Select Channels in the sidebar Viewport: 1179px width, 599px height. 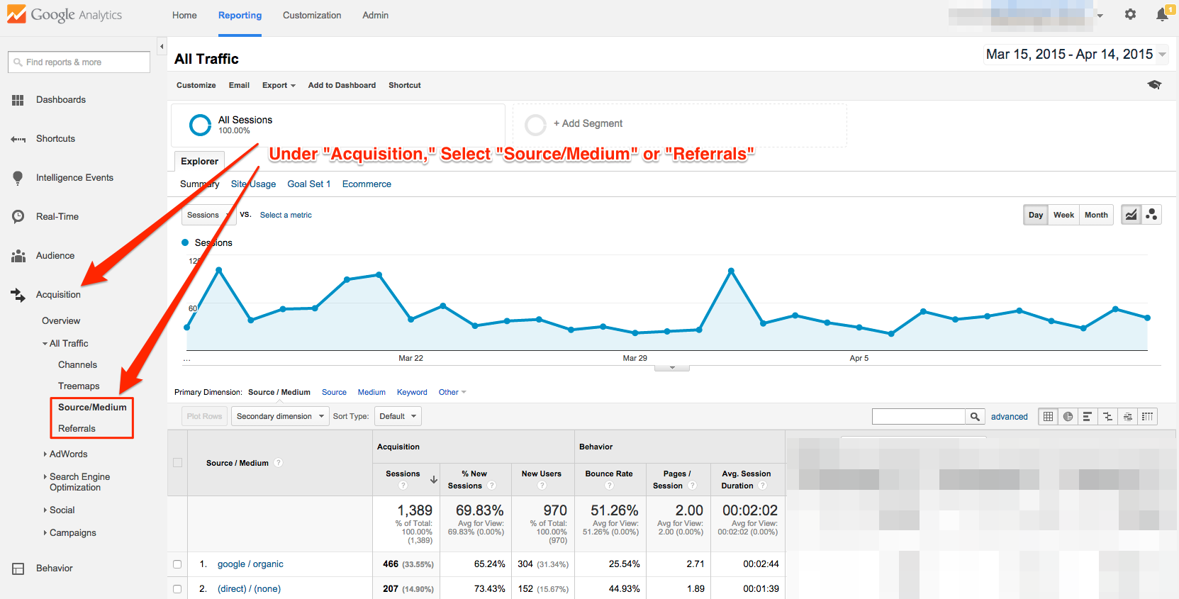click(x=77, y=364)
